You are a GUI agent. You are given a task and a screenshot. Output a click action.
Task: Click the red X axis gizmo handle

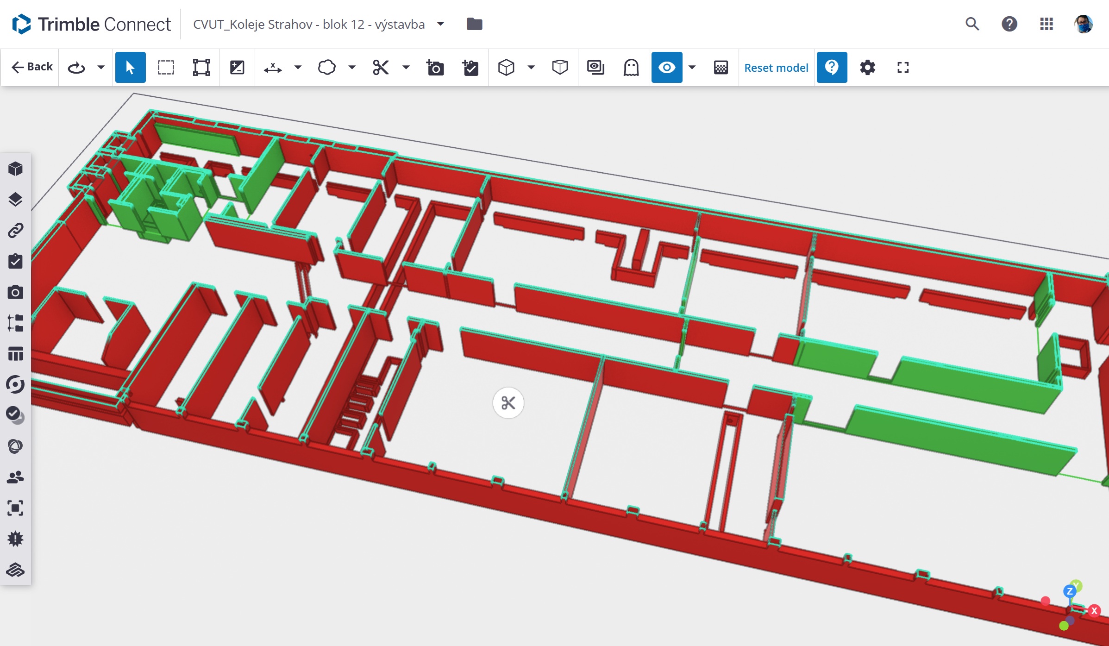tap(1094, 611)
